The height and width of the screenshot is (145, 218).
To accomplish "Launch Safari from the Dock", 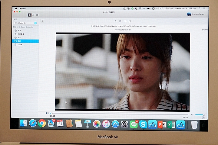I will (33, 123).
